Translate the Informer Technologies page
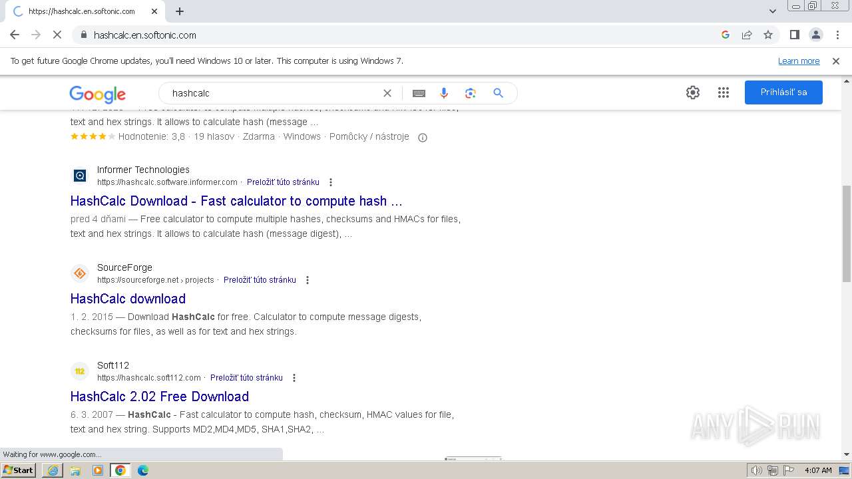Screen dimensions: 852x479 coord(283,182)
